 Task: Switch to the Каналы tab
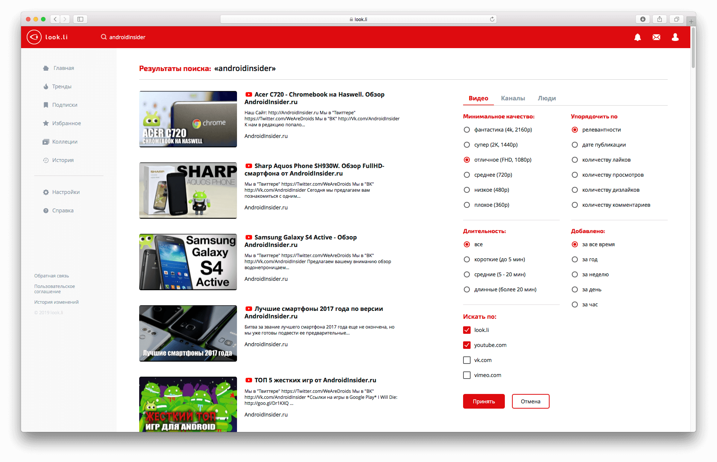point(513,98)
